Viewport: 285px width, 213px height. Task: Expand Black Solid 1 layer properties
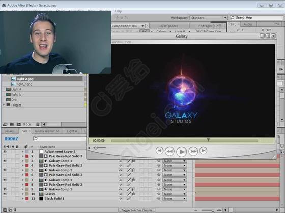[x=22, y=198]
